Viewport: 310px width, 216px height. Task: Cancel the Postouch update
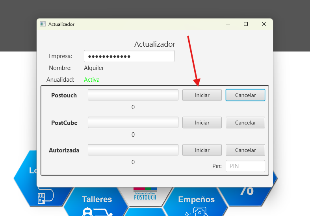[x=245, y=95]
